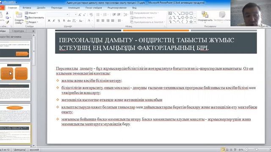
Task: Select the Rounded Rectangle shape
Action: pyautogui.click(x=191, y=13)
